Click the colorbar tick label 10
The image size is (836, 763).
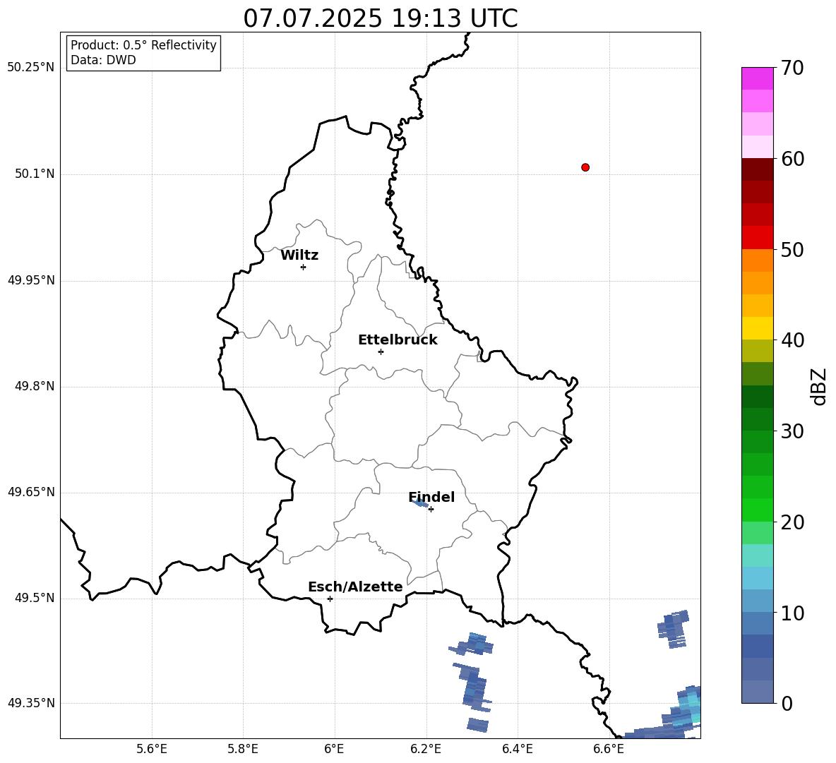[792, 613]
